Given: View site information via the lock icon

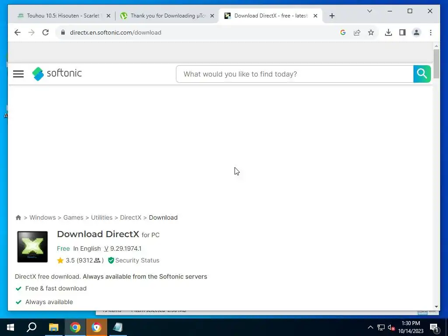Looking at the screenshot, I should pos(63,32).
